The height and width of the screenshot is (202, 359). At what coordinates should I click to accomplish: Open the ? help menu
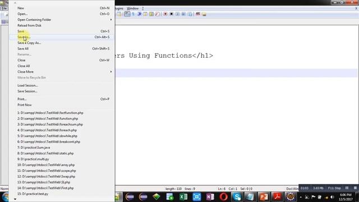coord(142,8)
